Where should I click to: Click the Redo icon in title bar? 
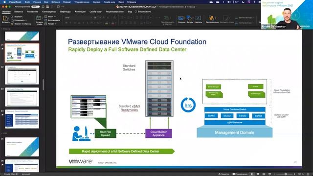[58, 6]
